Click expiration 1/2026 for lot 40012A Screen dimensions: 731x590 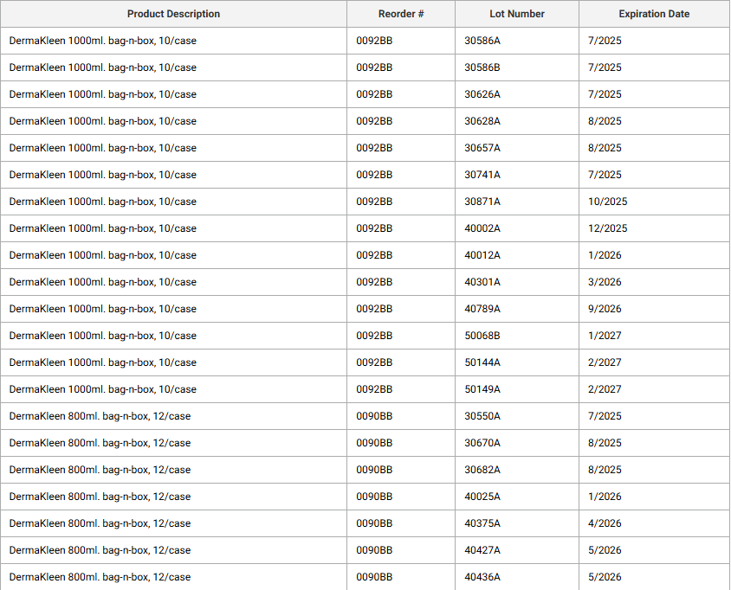point(605,255)
